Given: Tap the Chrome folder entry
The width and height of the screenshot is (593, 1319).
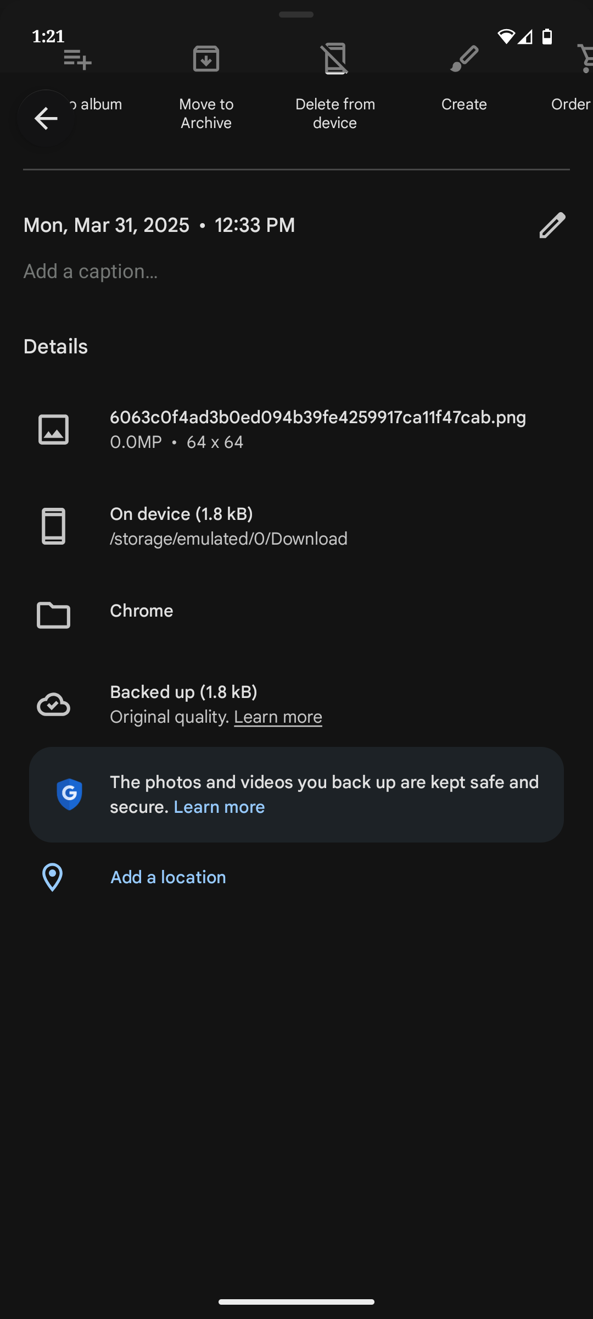Looking at the screenshot, I should pyautogui.click(x=142, y=611).
